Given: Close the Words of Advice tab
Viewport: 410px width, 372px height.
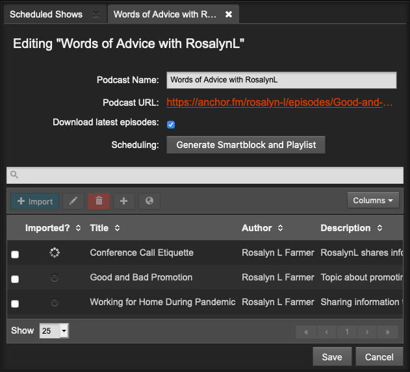Looking at the screenshot, I should point(229,14).
